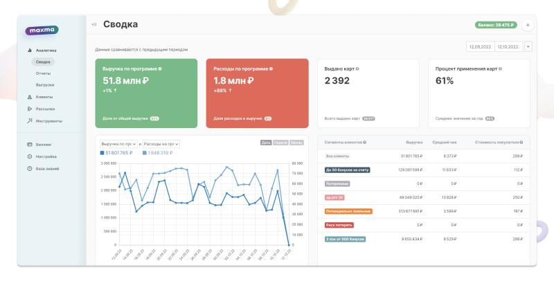Click the Клиенты person icon
The image size is (554, 281).
tap(29, 97)
